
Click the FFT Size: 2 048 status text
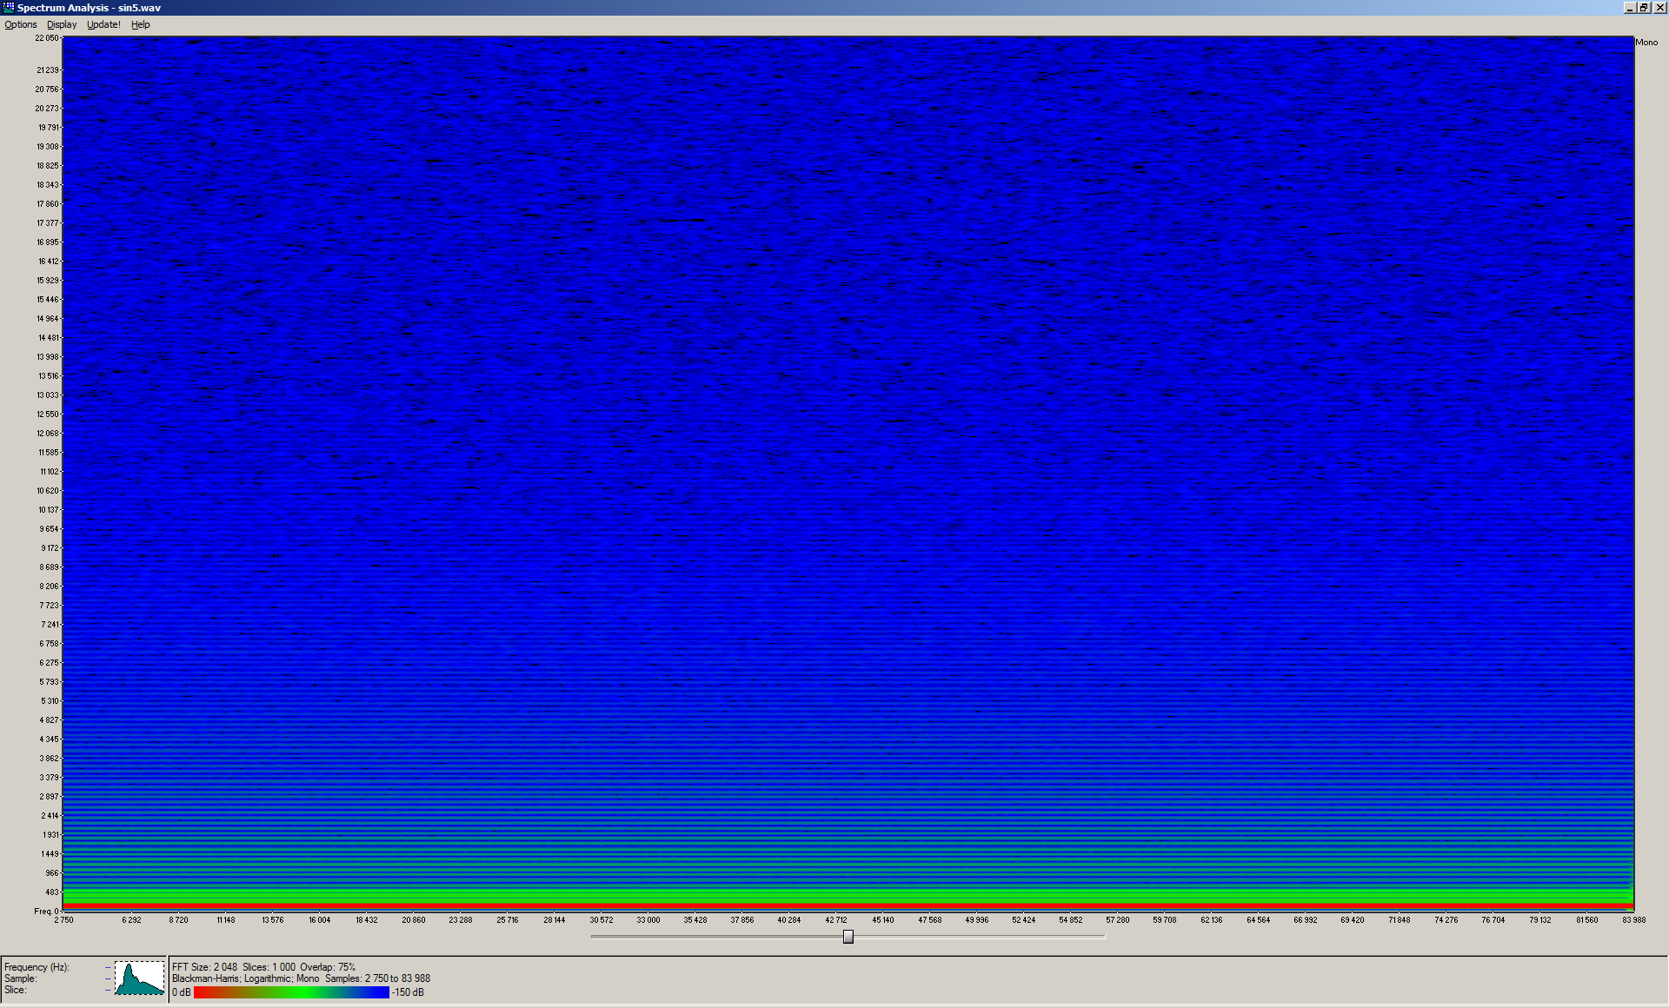[x=204, y=967]
